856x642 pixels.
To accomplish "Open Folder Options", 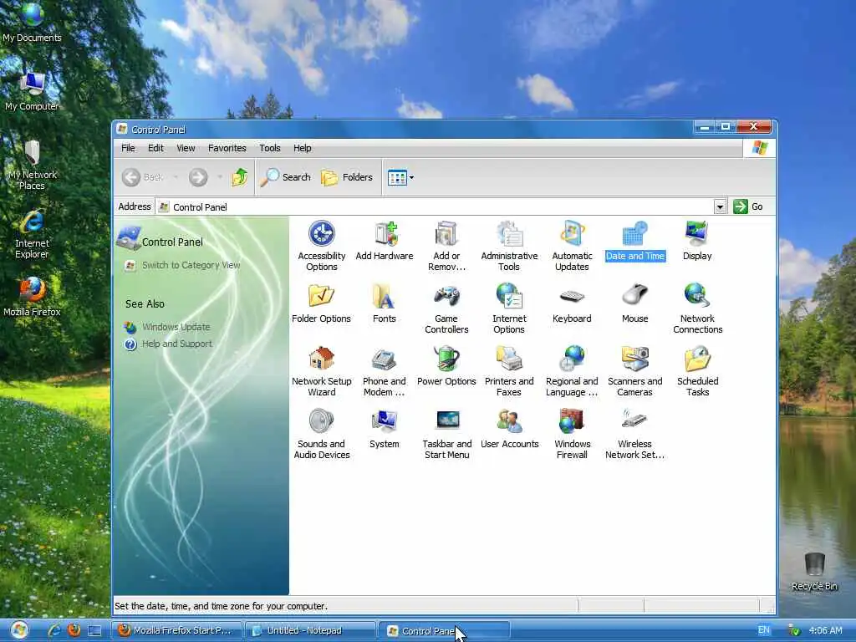I will (x=321, y=303).
